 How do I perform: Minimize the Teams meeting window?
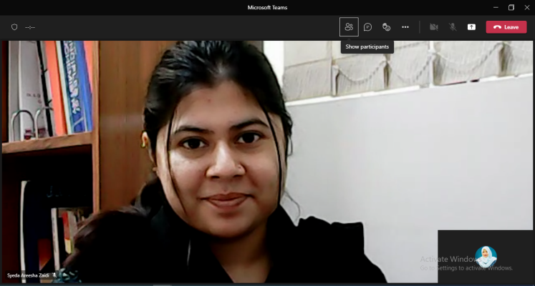pyautogui.click(x=495, y=7)
